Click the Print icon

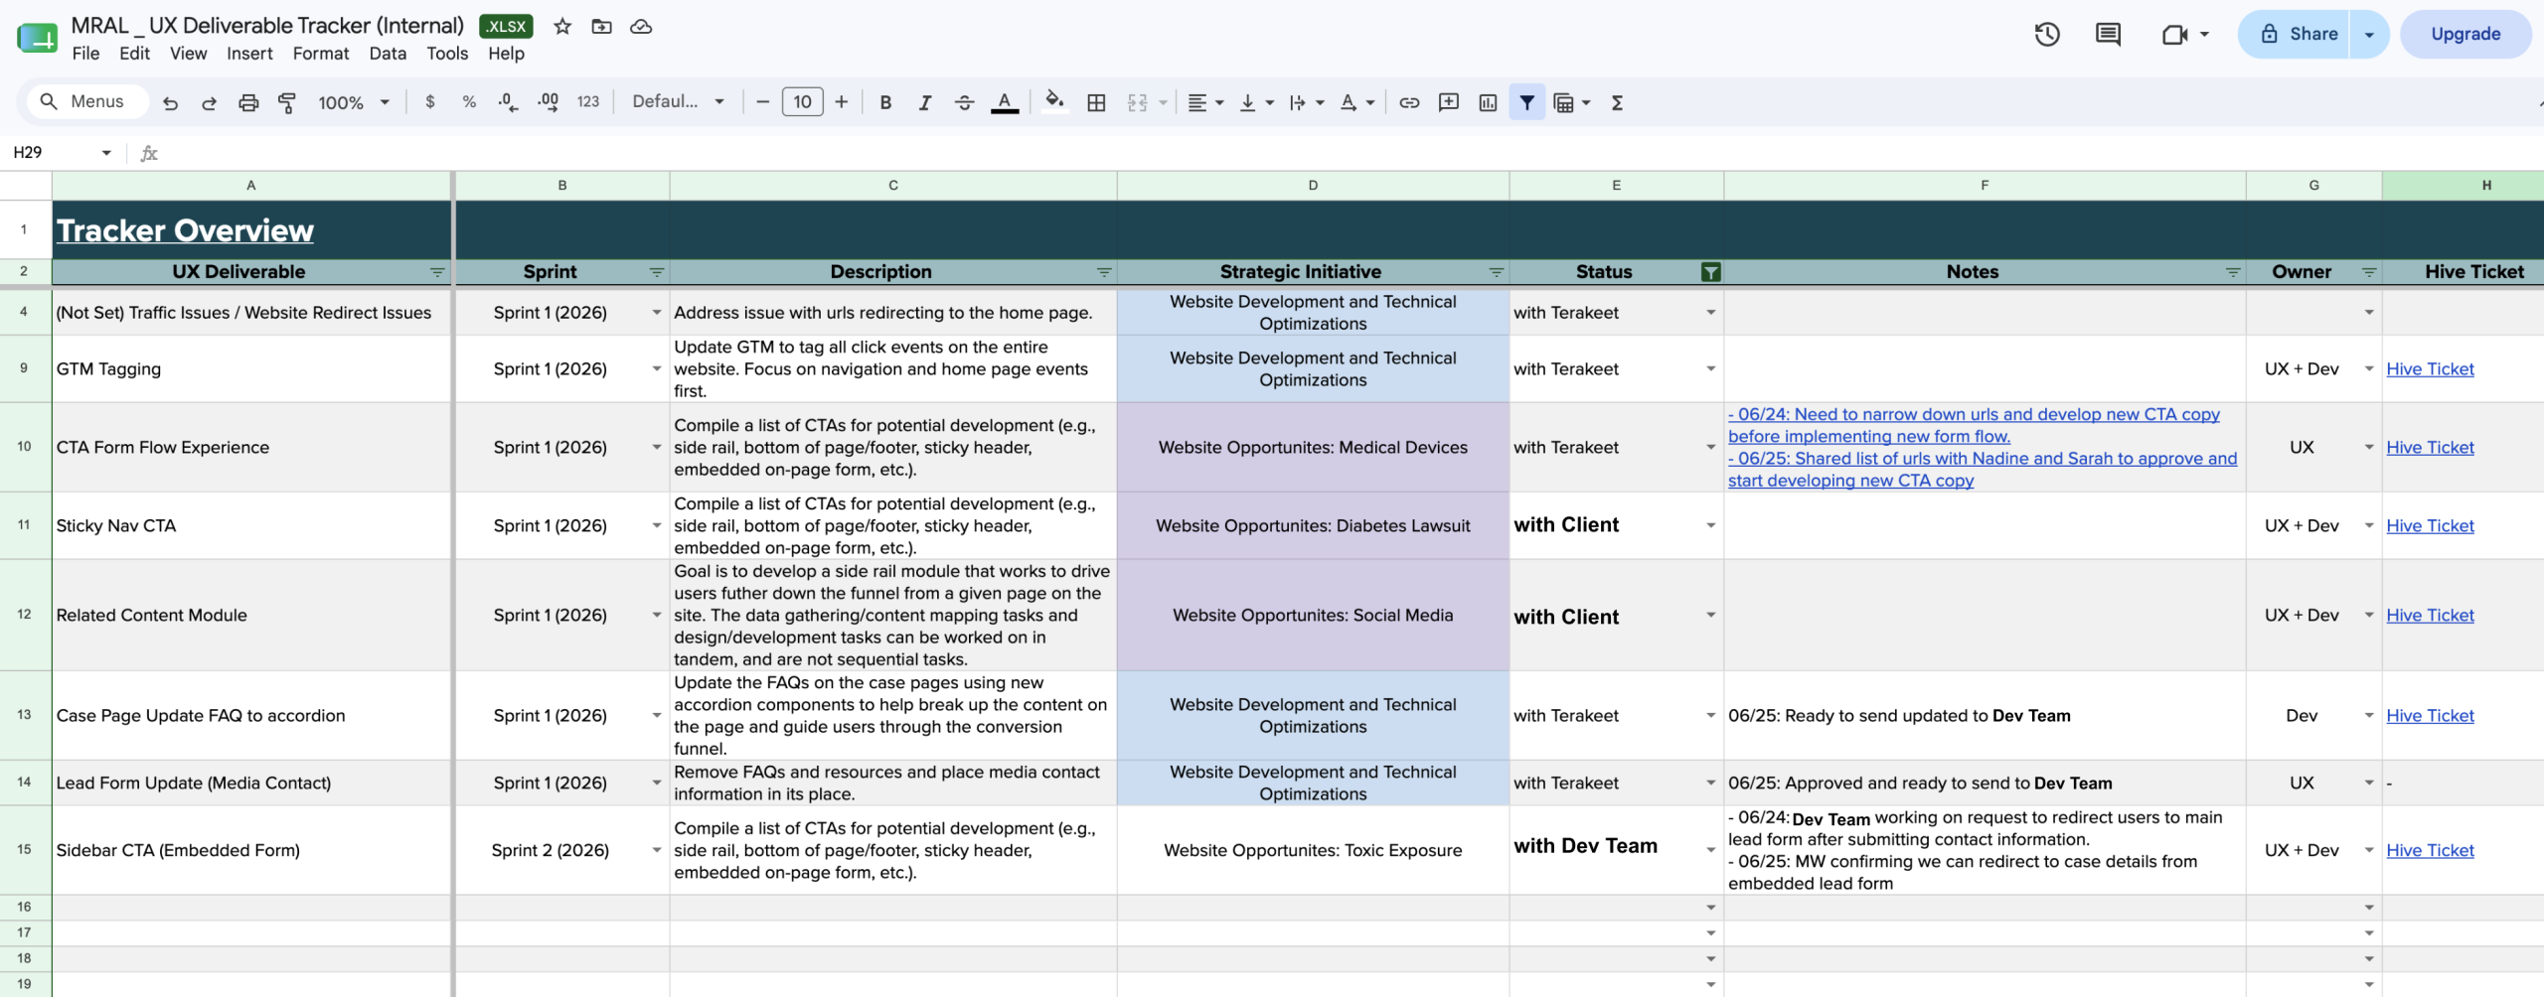tap(248, 102)
